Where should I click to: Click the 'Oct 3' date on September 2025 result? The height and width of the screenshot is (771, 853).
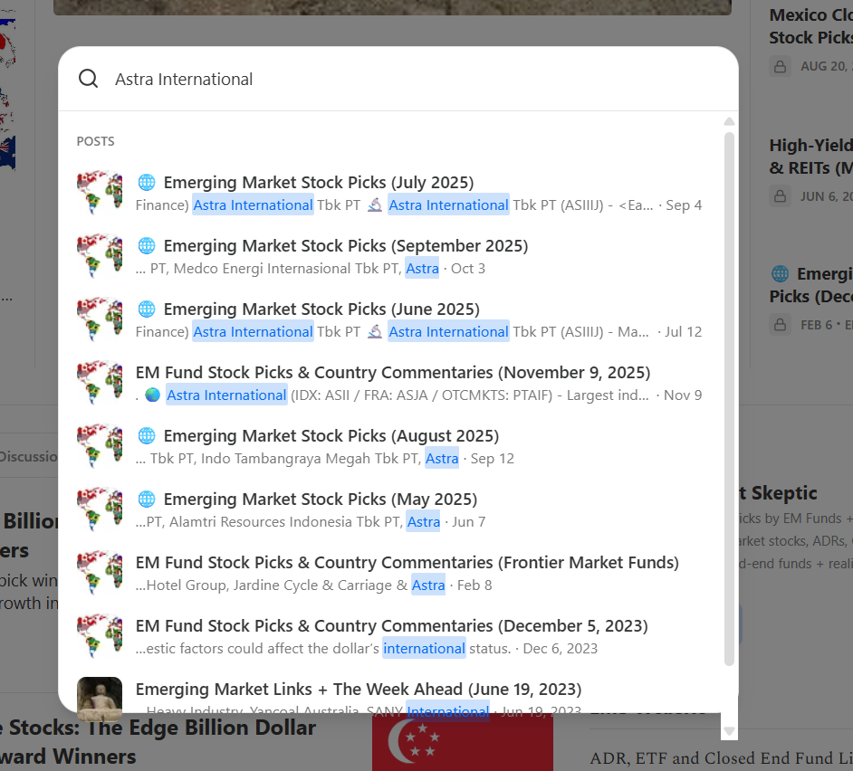tap(468, 269)
